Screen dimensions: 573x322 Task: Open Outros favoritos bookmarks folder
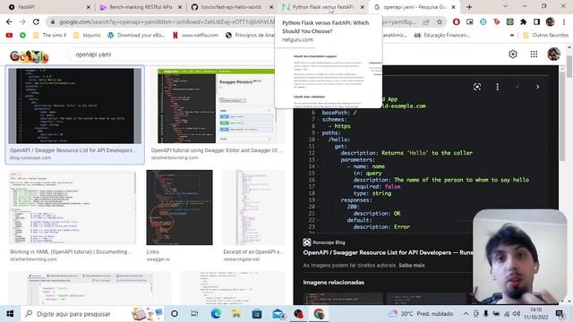[545, 35]
